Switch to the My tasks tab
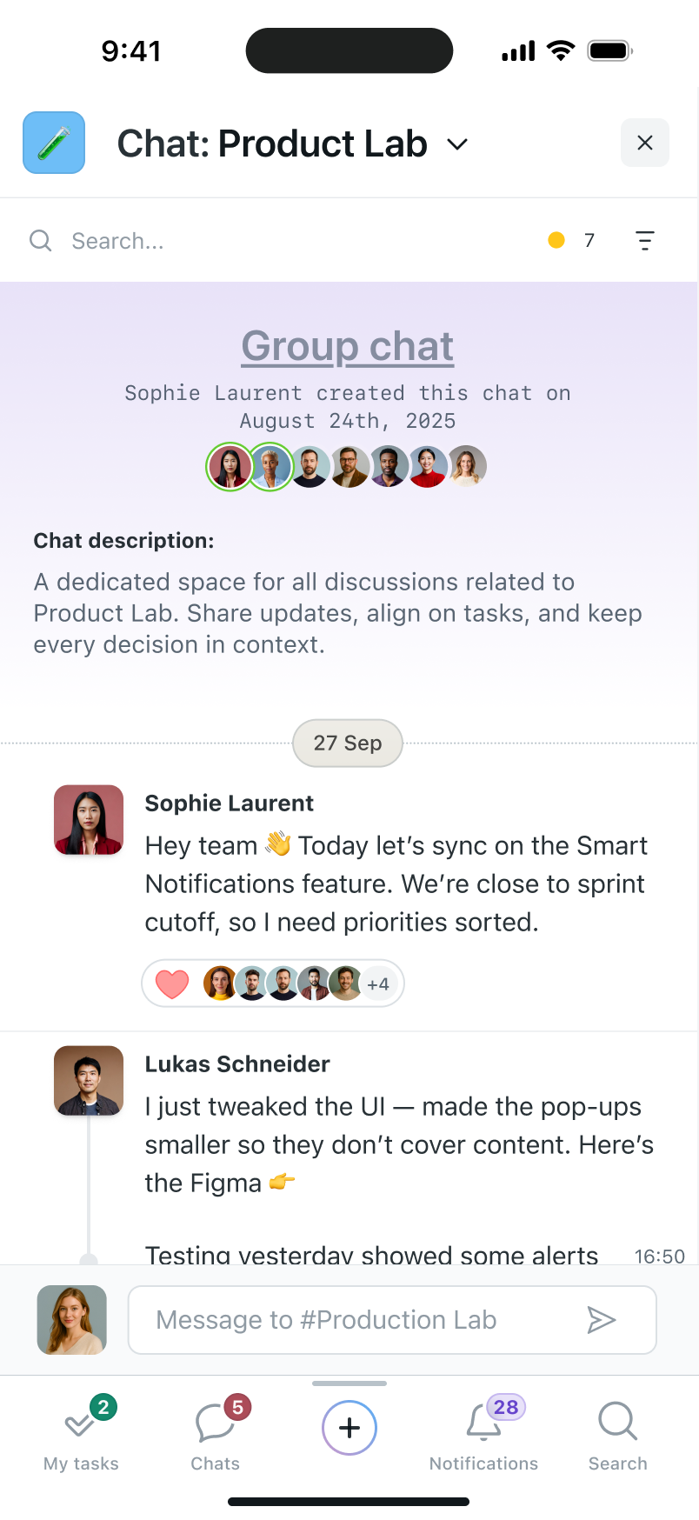Screen dimensions: 699x1520 (82, 1437)
